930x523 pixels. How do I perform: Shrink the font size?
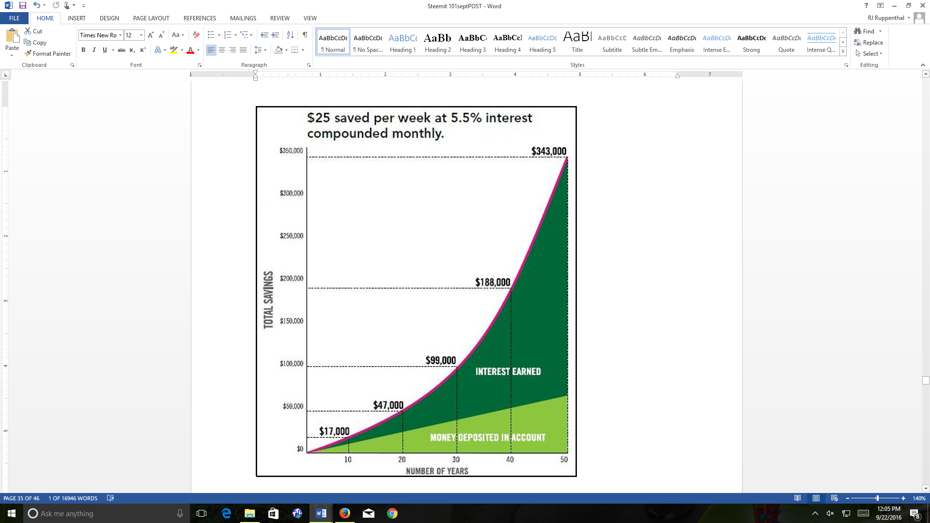click(161, 35)
